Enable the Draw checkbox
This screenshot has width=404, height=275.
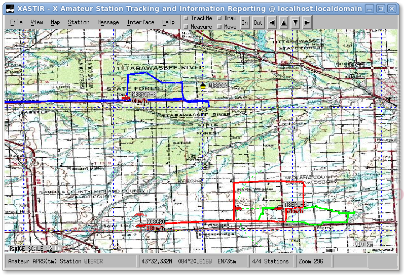click(x=219, y=18)
